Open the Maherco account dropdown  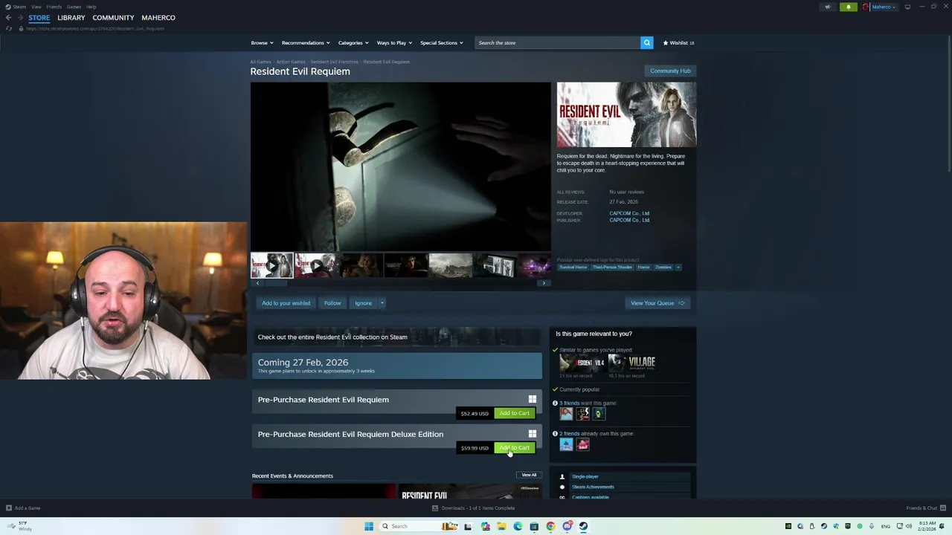pos(884,7)
